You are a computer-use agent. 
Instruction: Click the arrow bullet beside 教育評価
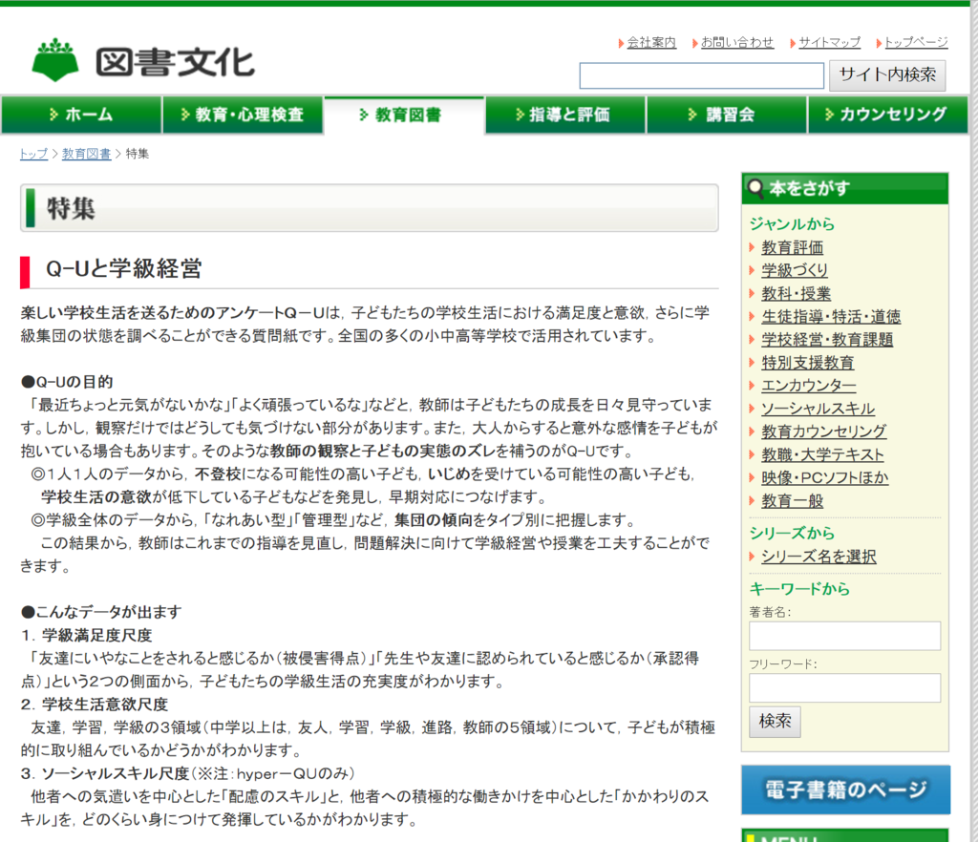click(x=753, y=247)
